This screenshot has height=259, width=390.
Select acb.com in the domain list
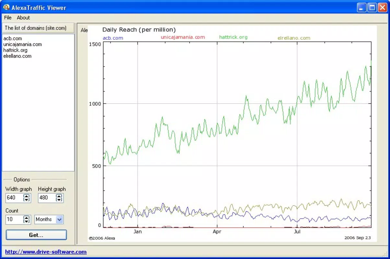pos(13,39)
